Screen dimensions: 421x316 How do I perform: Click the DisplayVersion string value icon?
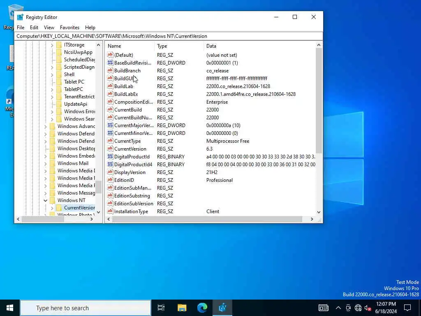[110, 172]
